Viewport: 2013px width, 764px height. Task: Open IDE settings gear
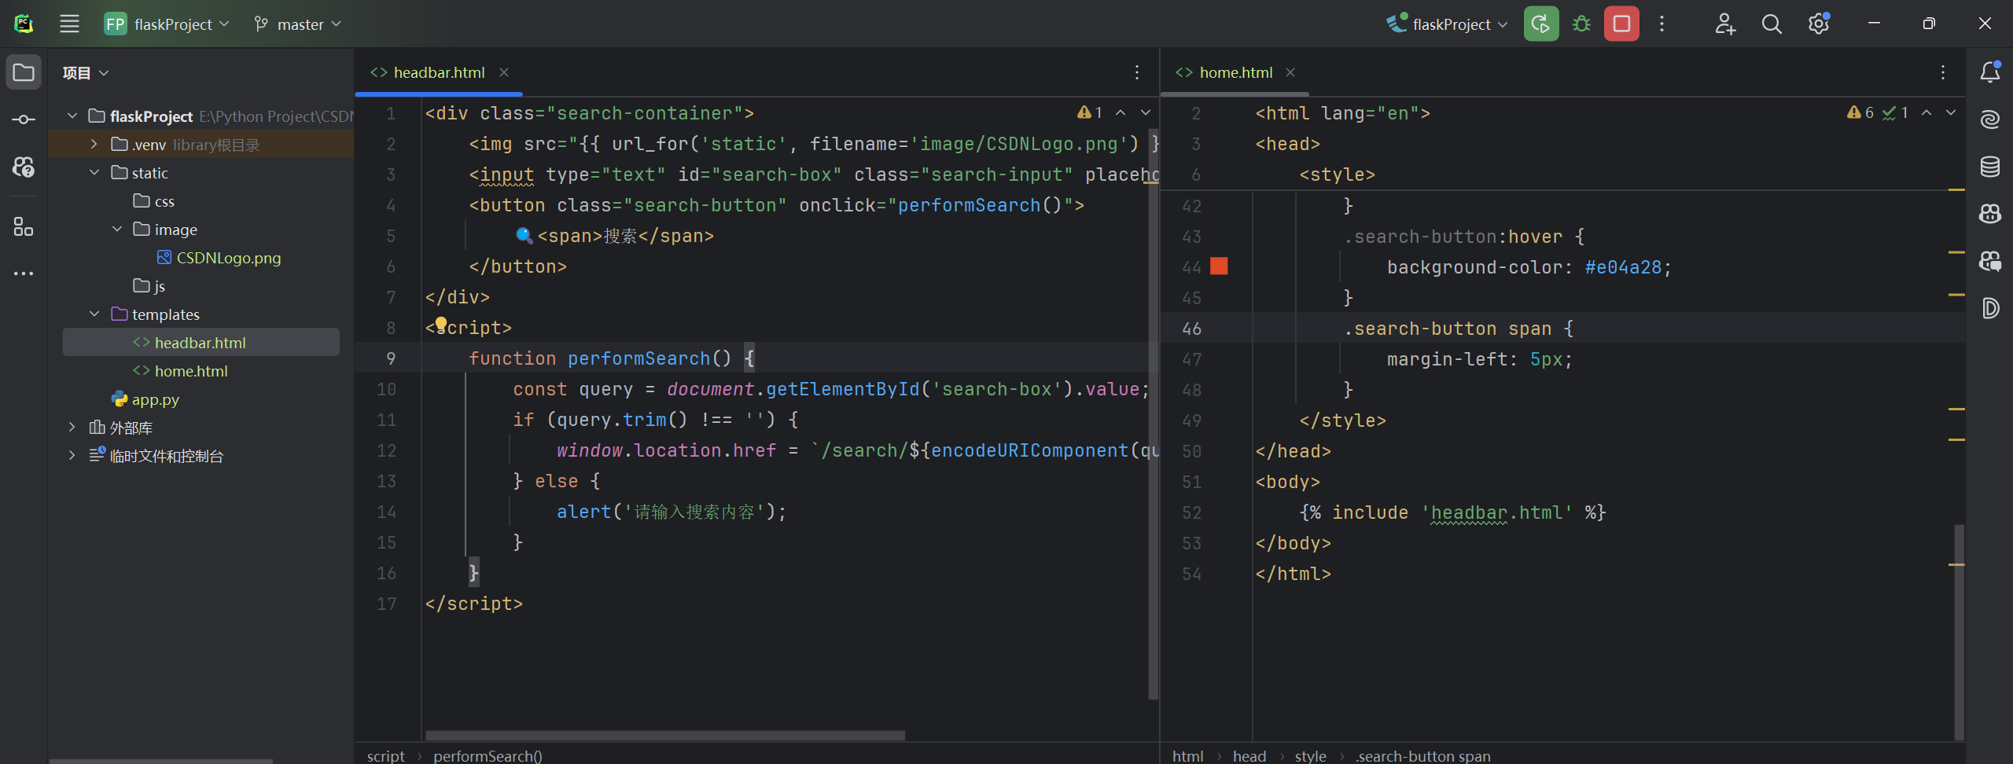[x=1819, y=24]
